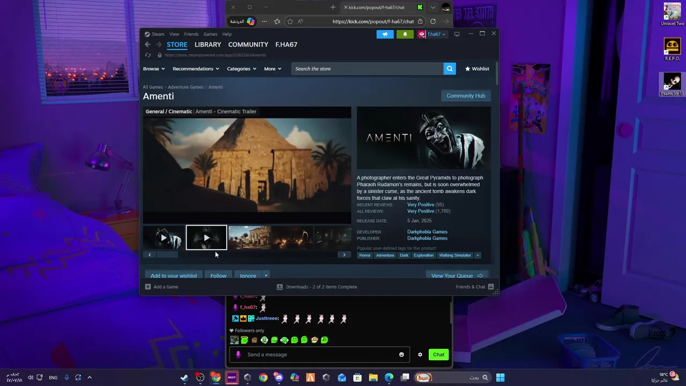
Task: Reload the Steam store page
Action: (x=148, y=55)
